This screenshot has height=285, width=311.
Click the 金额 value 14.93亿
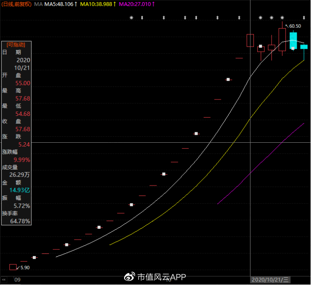click(x=19, y=190)
